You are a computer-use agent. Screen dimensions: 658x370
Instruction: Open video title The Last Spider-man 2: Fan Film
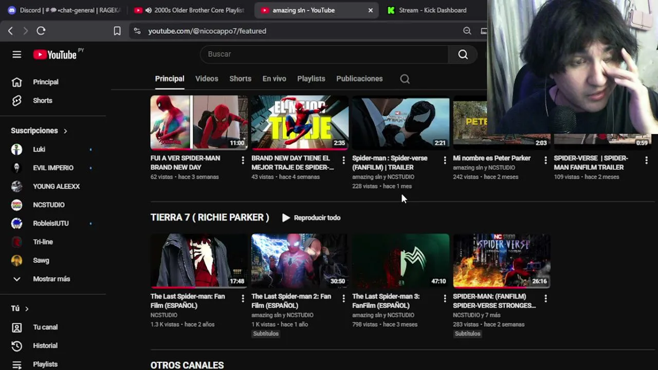pos(291,301)
